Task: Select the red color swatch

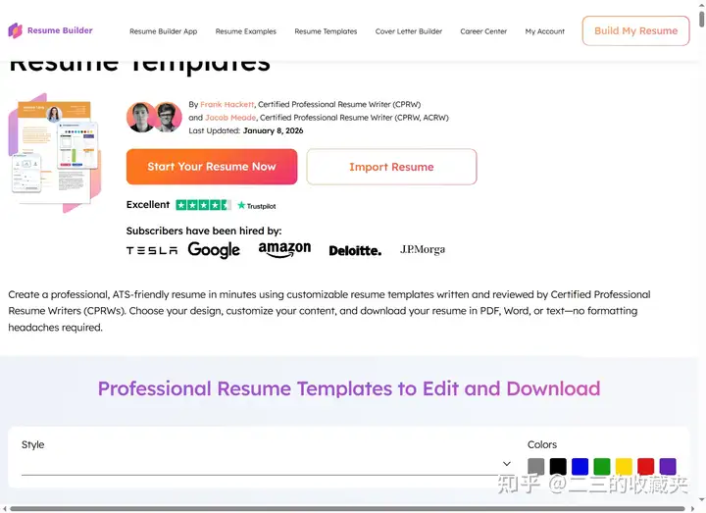Action: click(645, 467)
